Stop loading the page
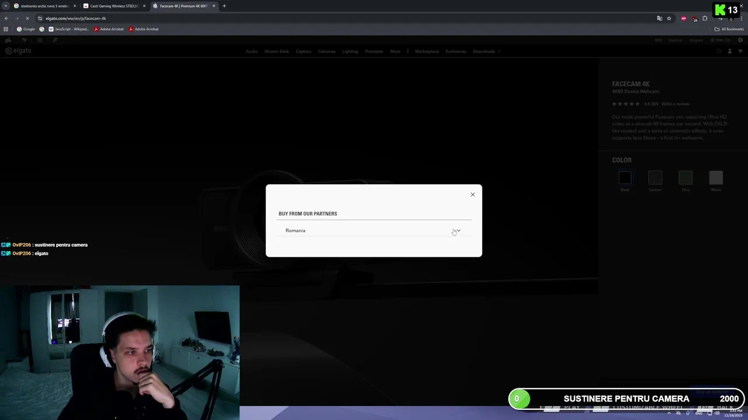The height and width of the screenshot is (420, 748). coord(27,18)
